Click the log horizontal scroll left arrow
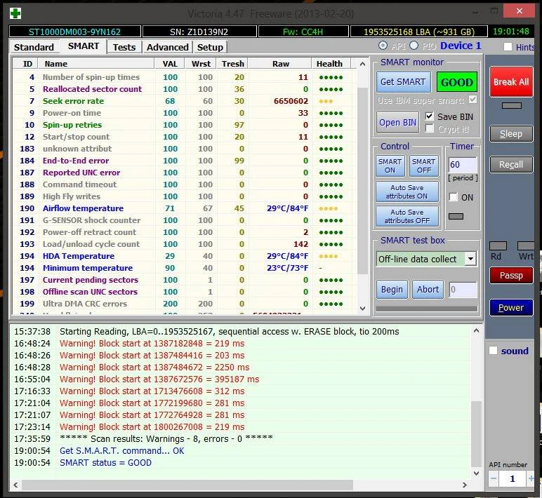Viewport: 542px width, 498px height. pyautogui.click(x=15, y=485)
